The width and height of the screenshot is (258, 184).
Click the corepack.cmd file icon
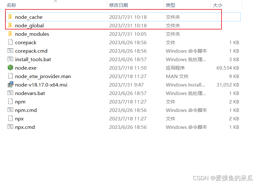tap(10, 51)
